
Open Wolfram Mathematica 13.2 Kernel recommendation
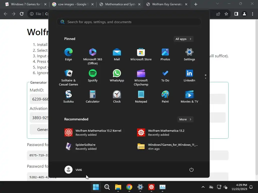click(93, 132)
